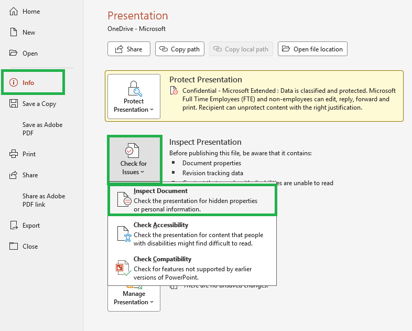Click the Check Accessibility figure icon
This screenshot has width=412, height=331.
124,234
